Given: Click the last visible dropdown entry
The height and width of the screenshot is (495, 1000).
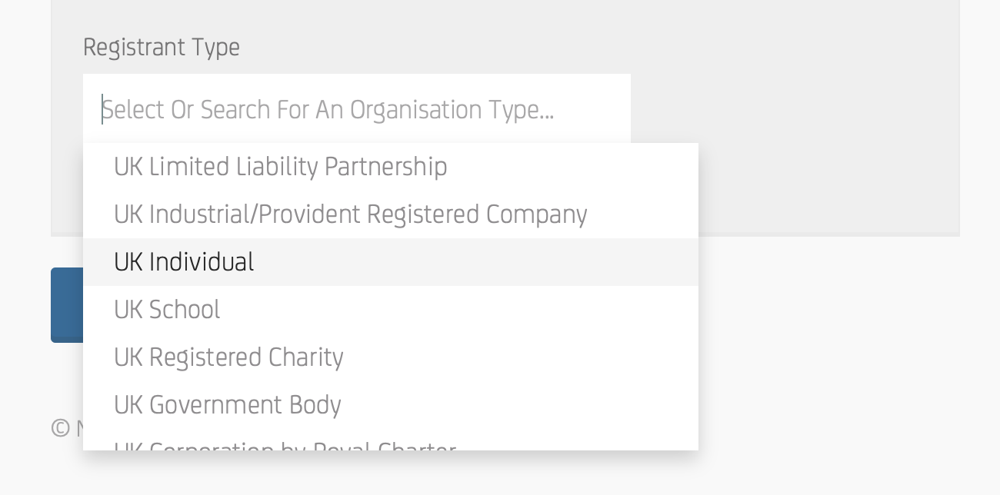Looking at the screenshot, I should 284,446.
